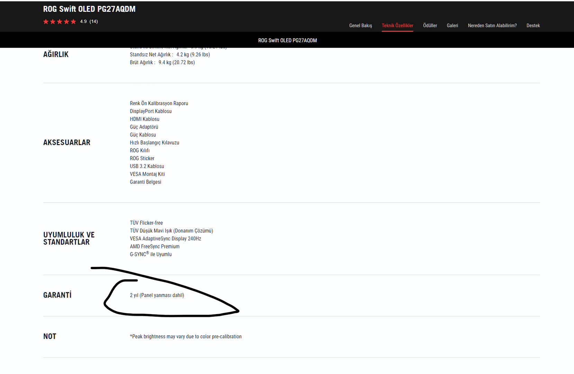
Task: Click the USB 3.2 Kablosu entry
Action: click(147, 166)
